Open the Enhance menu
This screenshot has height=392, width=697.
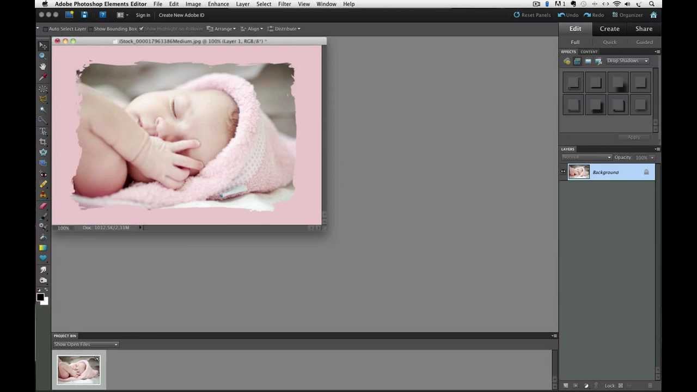click(218, 4)
